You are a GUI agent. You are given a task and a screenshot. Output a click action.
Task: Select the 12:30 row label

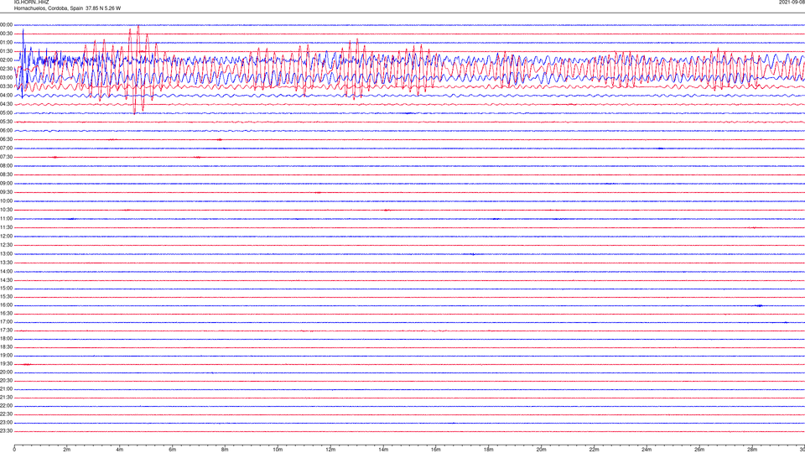pyautogui.click(x=6, y=245)
